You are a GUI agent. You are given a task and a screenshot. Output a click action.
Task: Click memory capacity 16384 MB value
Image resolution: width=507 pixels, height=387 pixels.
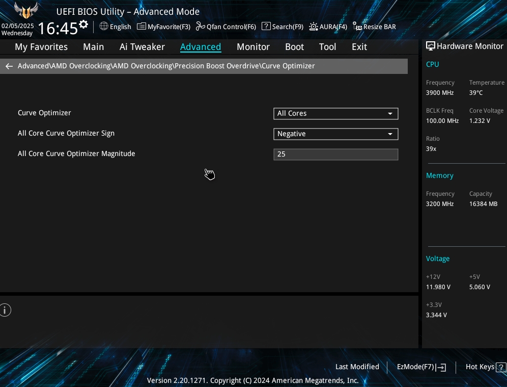(483, 204)
